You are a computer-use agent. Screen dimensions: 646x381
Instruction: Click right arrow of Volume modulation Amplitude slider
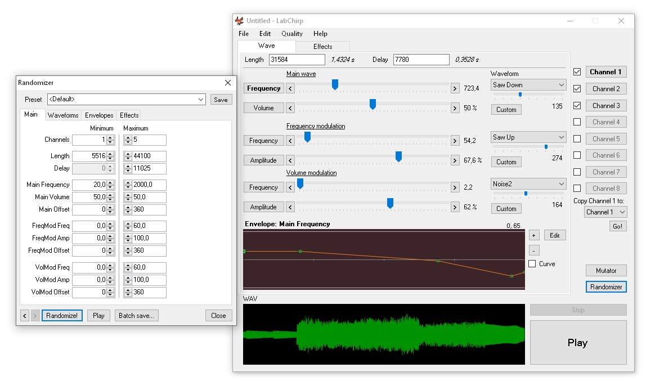pyautogui.click(x=455, y=207)
